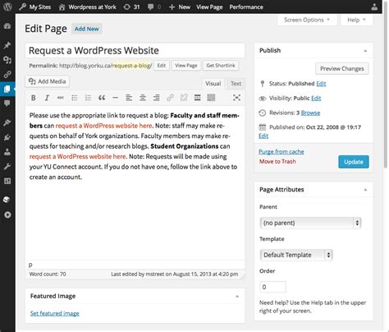Open the user avatar in the admin bar
Image resolution: width=389 pixels, height=332 pixels.
click(374, 7)
